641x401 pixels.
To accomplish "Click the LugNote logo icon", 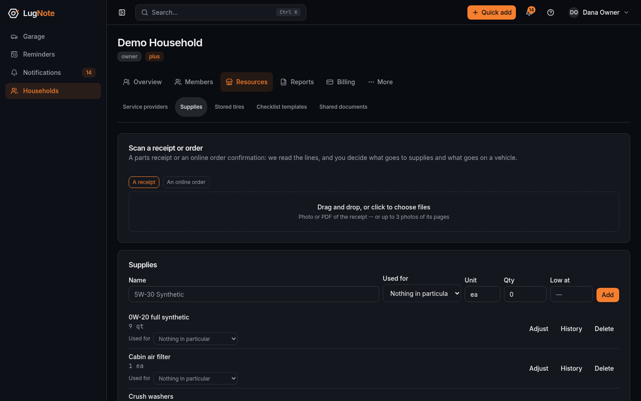I will point(13,13).
